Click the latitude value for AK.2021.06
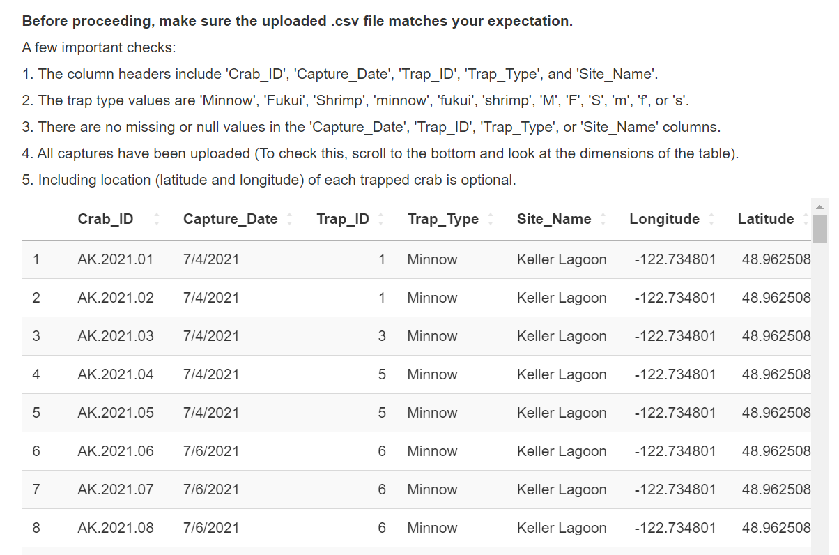The height and width of the screenshot is (555, 839). [776, 451]
